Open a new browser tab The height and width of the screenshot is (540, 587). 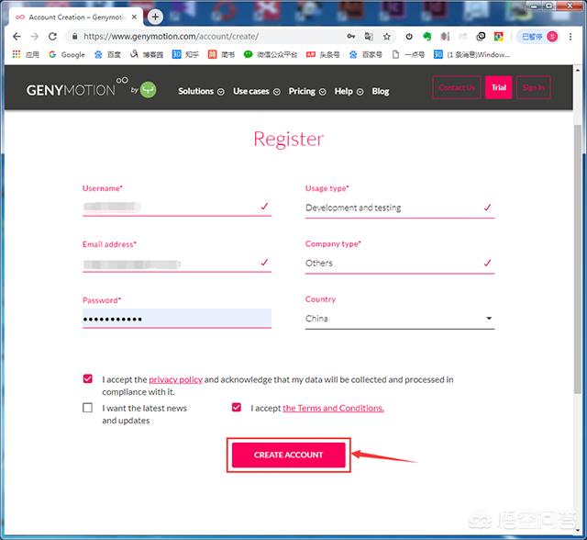coord(155,17)
